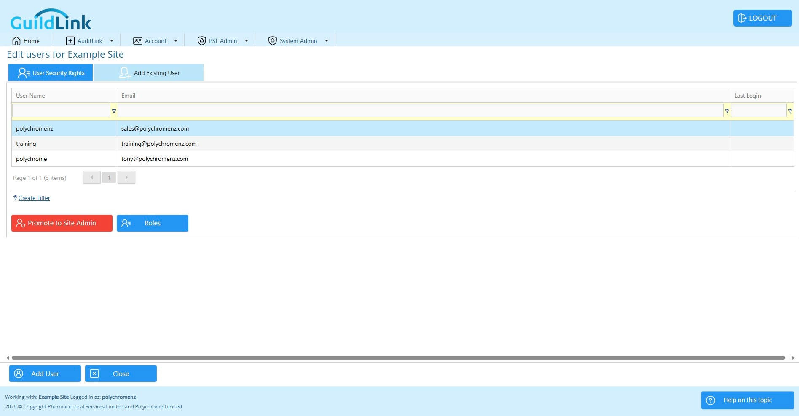Select the training user row
The image size is (799, 416).
[x=402, y=144]
